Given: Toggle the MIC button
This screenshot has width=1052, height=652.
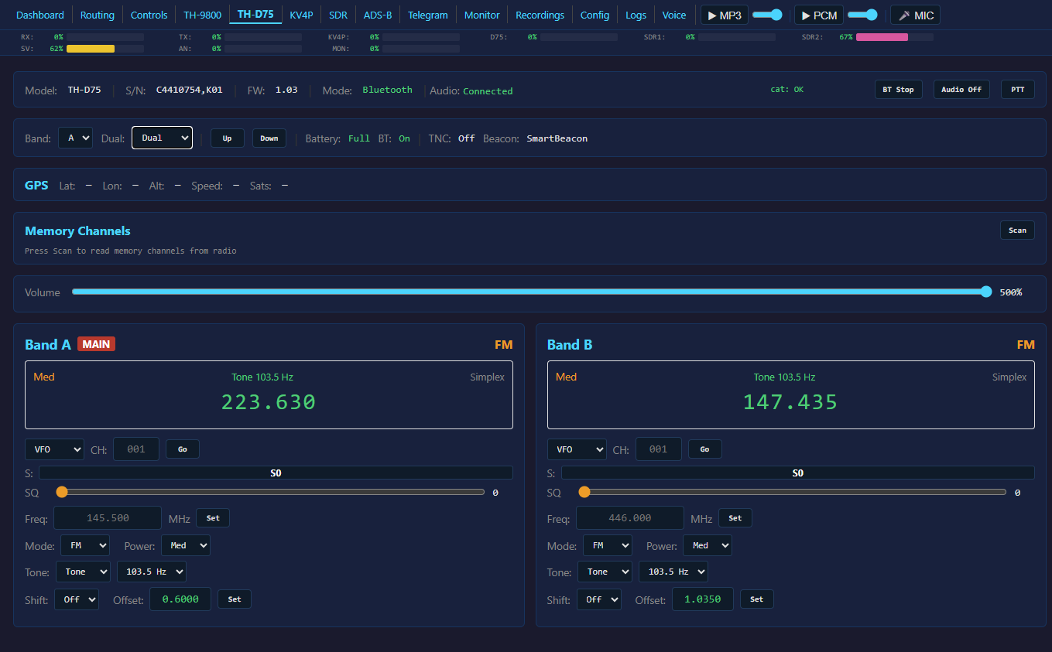Looking at the screenshot, I should point(916,15).
